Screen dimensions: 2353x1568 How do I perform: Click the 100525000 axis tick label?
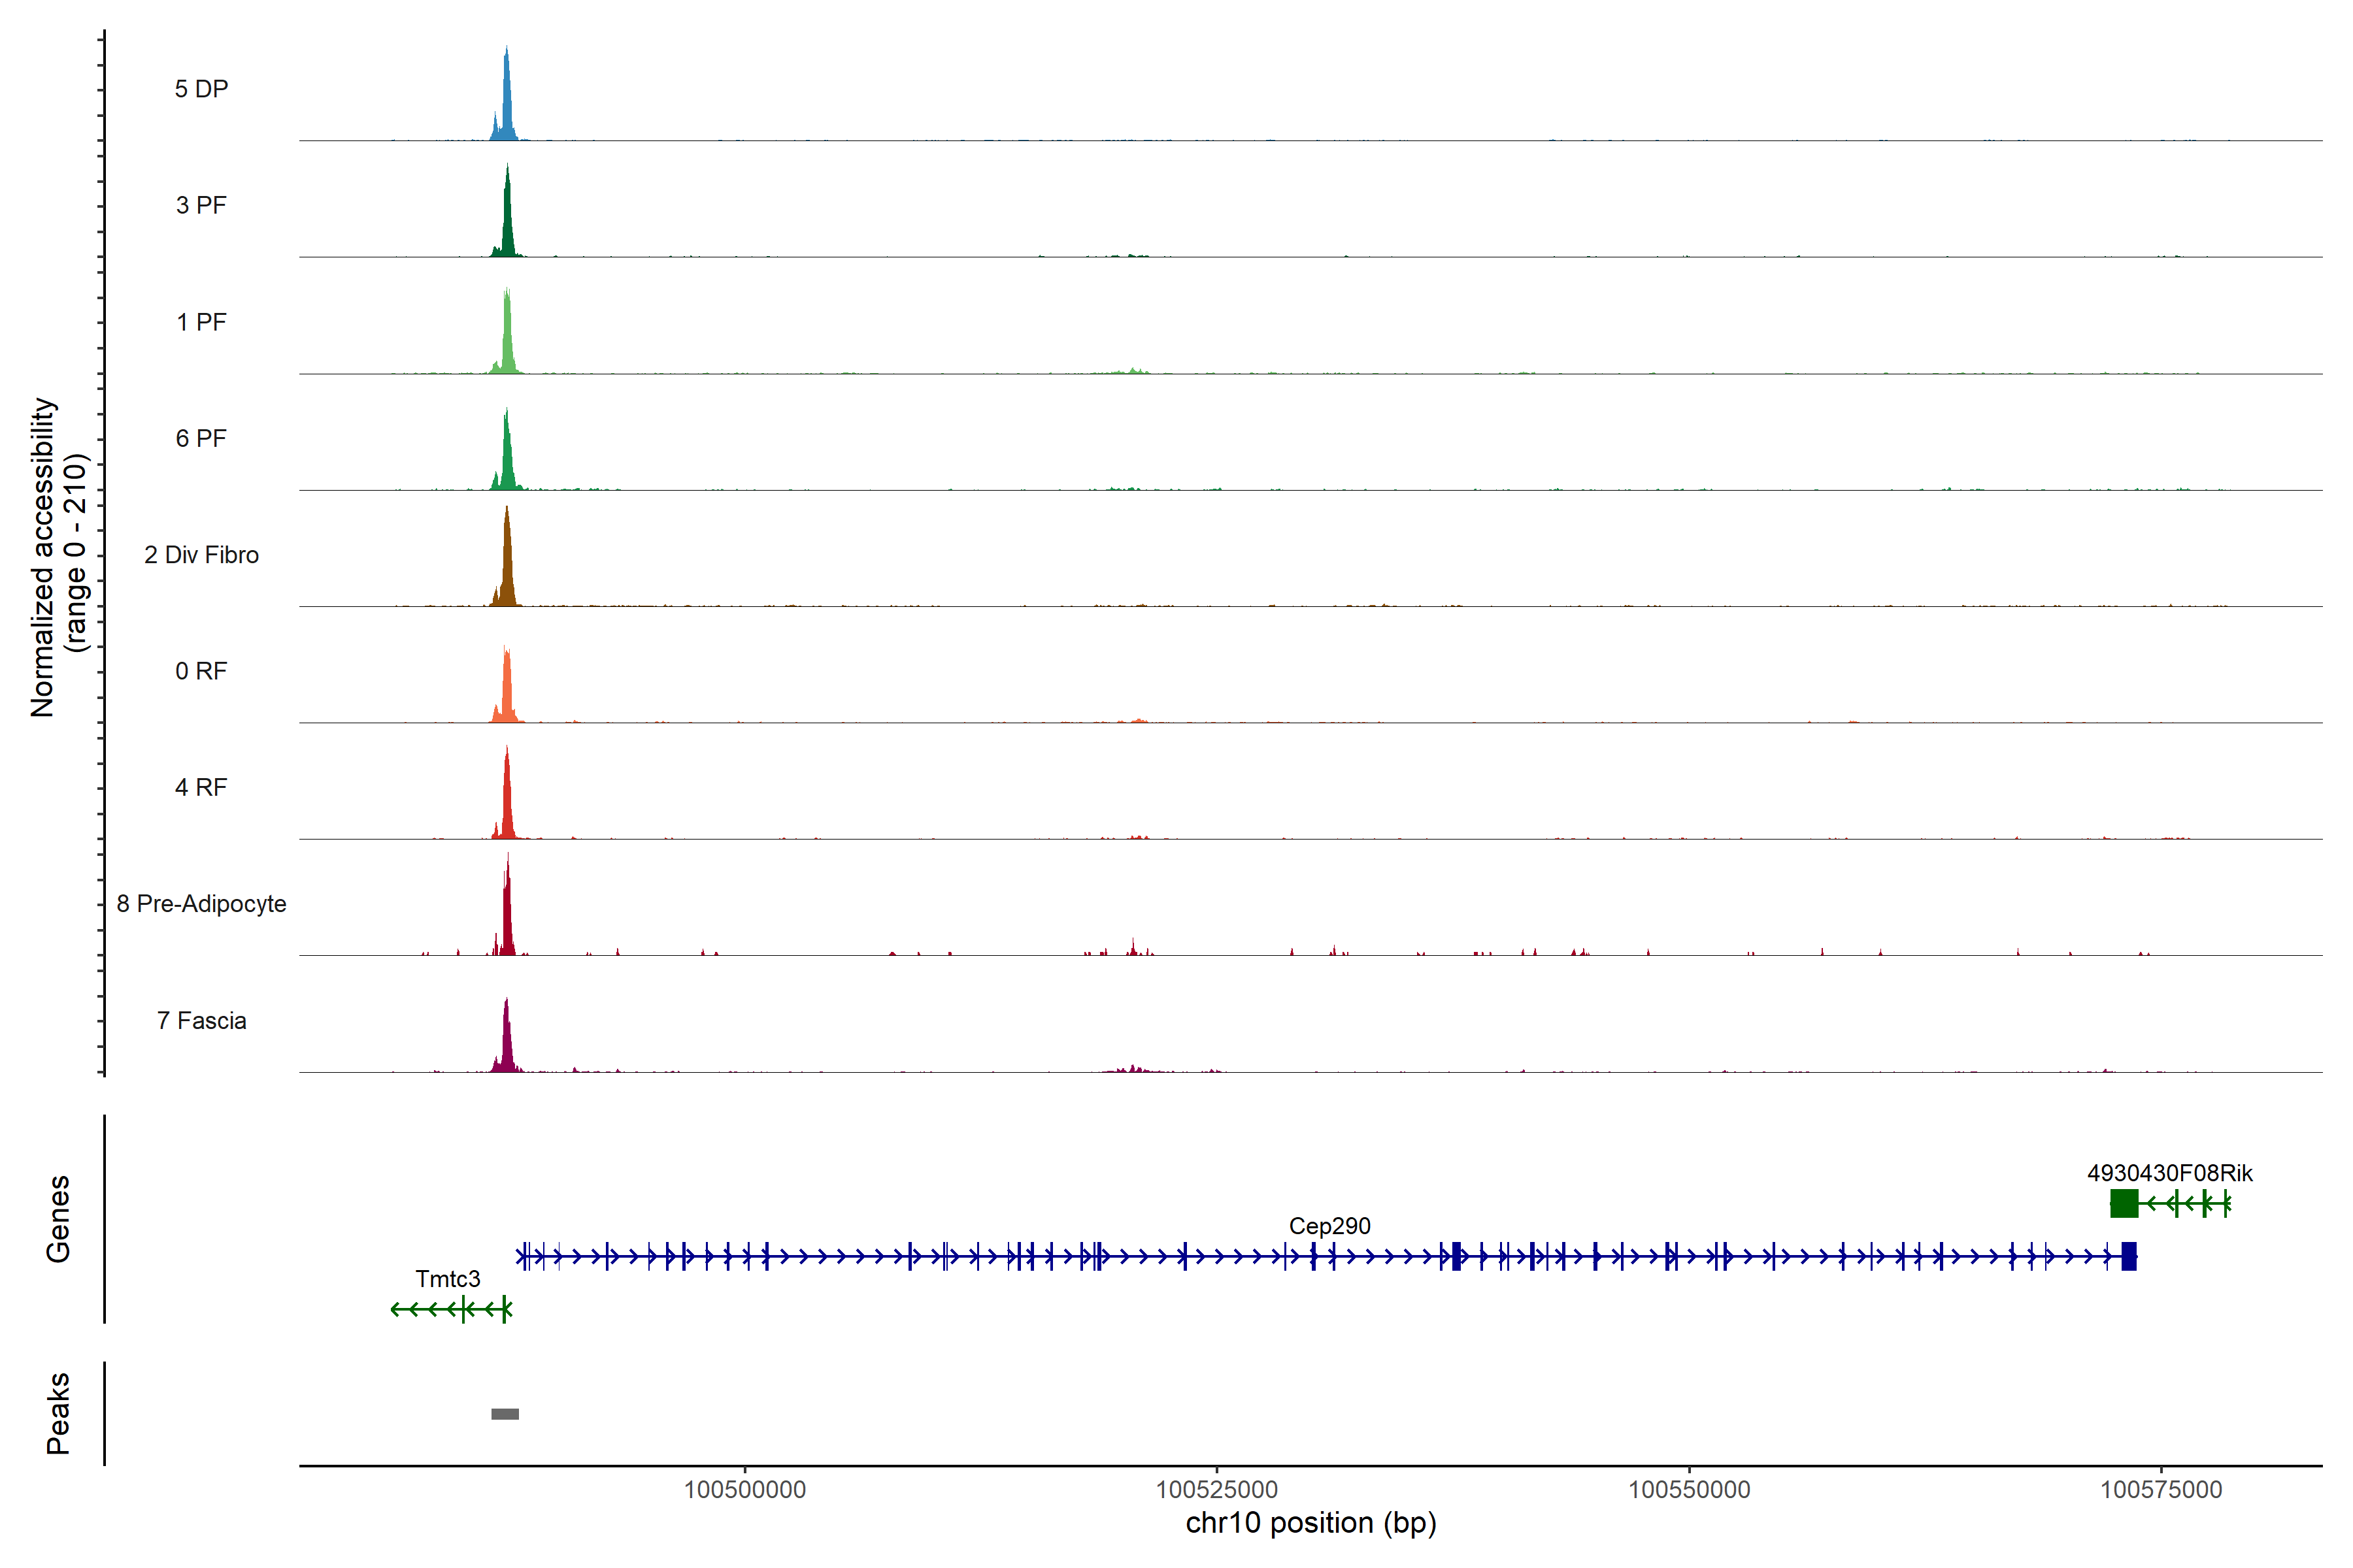coord(1216,1489)
